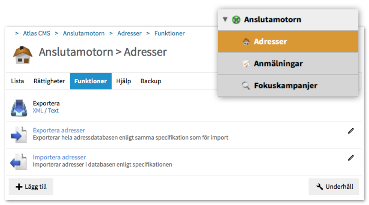The height and width of the screenshot is (205, 369).
Task: Collapse the Anslutamotorn tree node
Action: [225, 20]
